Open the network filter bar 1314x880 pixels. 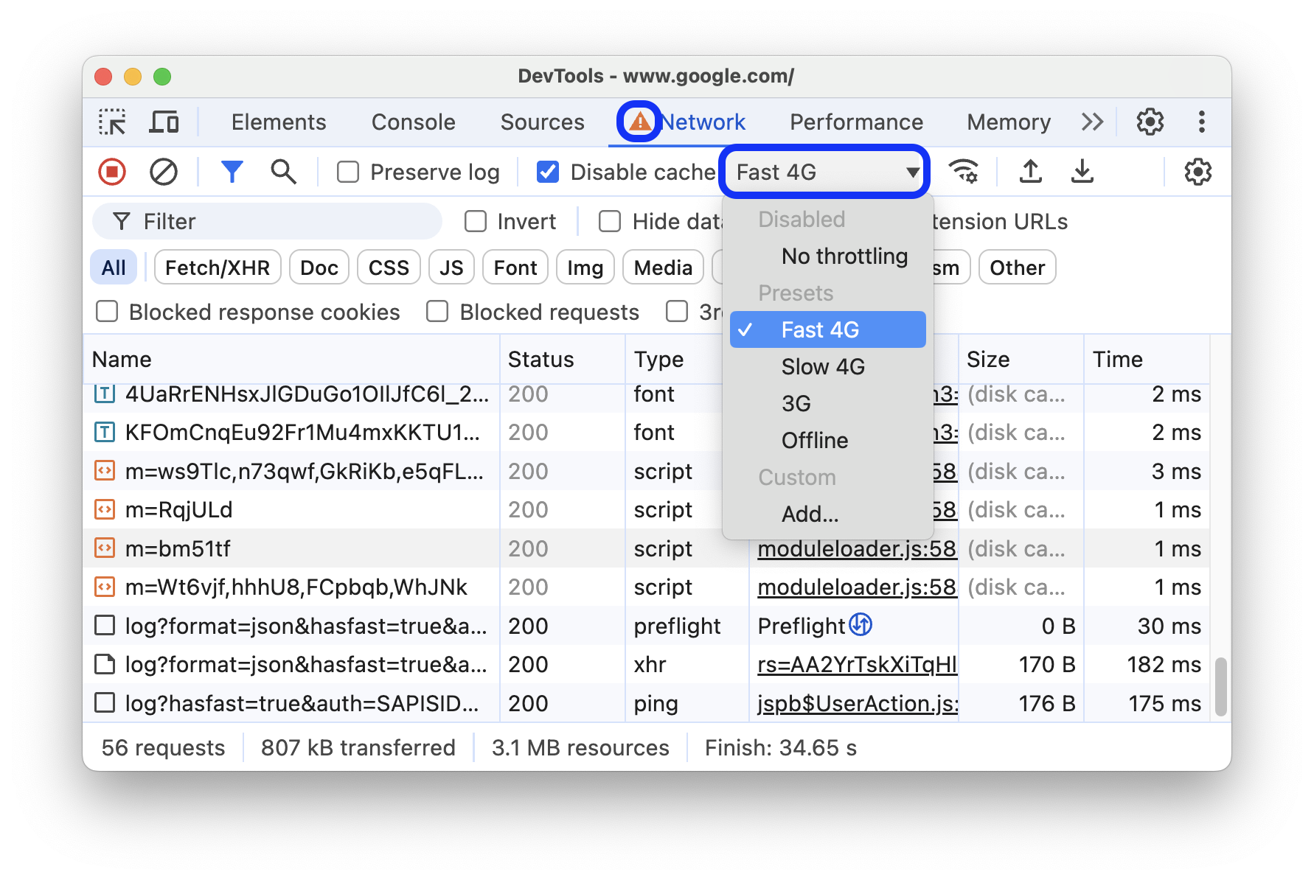pyautogui.click(x=232, y=172)
